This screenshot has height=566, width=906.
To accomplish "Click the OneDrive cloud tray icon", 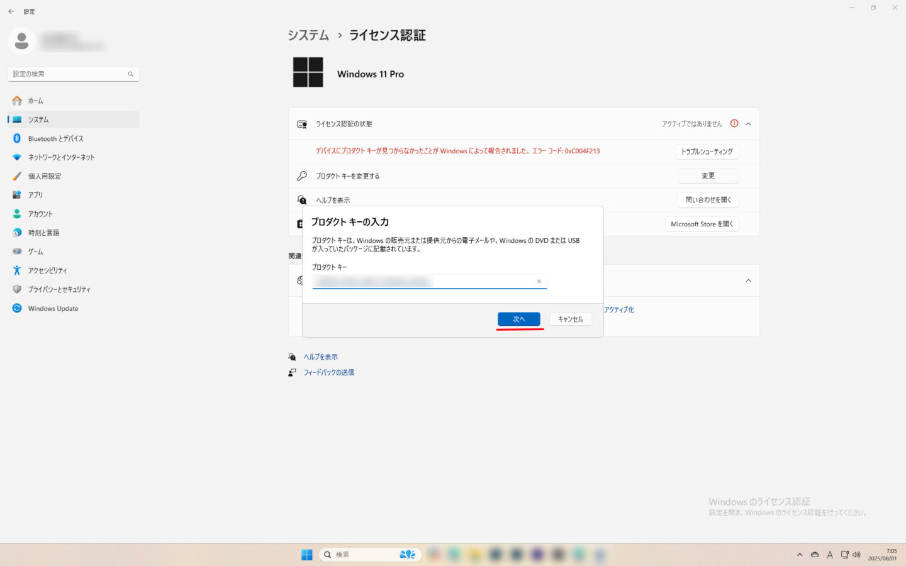I will pyautogui.click(x=815, y=555).
